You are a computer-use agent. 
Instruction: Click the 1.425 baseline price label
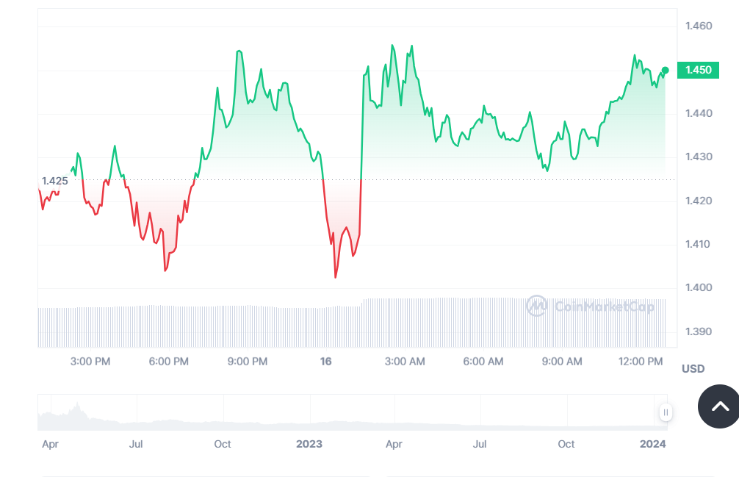54,181
